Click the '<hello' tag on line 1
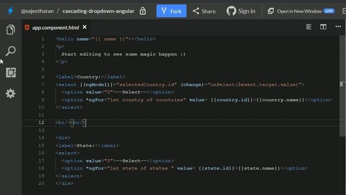 tap(64, 39)
